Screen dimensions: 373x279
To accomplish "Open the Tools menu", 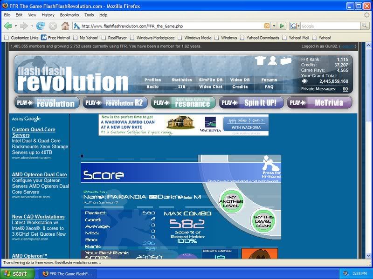I will pyautogui.click(x=89, y=15).
